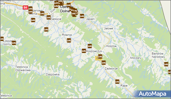Select the Jałowe village label
Image resolution: width=171 pixels, height=99 pixels.
(x=108, y=28)
